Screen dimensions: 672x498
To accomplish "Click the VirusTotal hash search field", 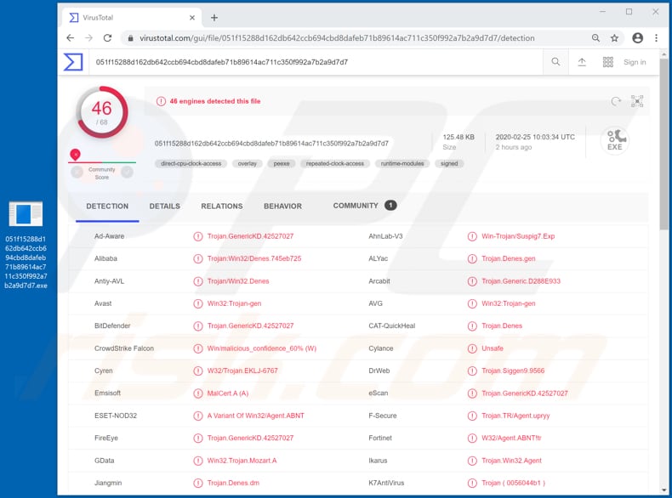I will pos(316,62).
